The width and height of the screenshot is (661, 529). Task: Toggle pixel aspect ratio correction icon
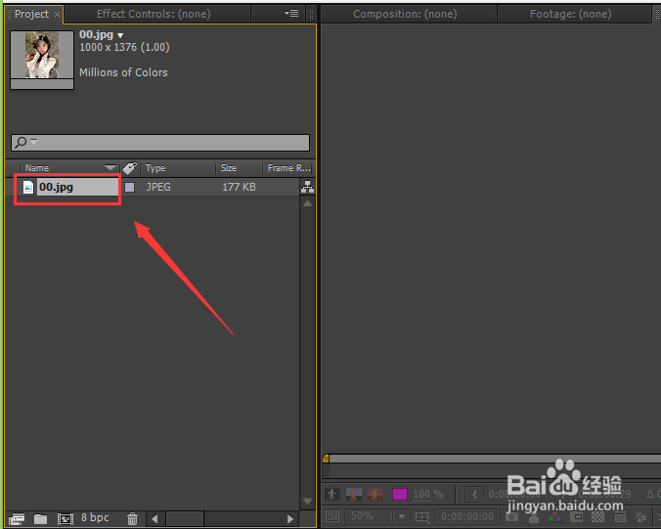coord(620,516)
